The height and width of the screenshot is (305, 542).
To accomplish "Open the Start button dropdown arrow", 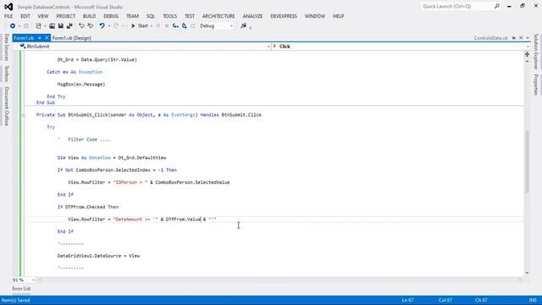I will (152, 26).
